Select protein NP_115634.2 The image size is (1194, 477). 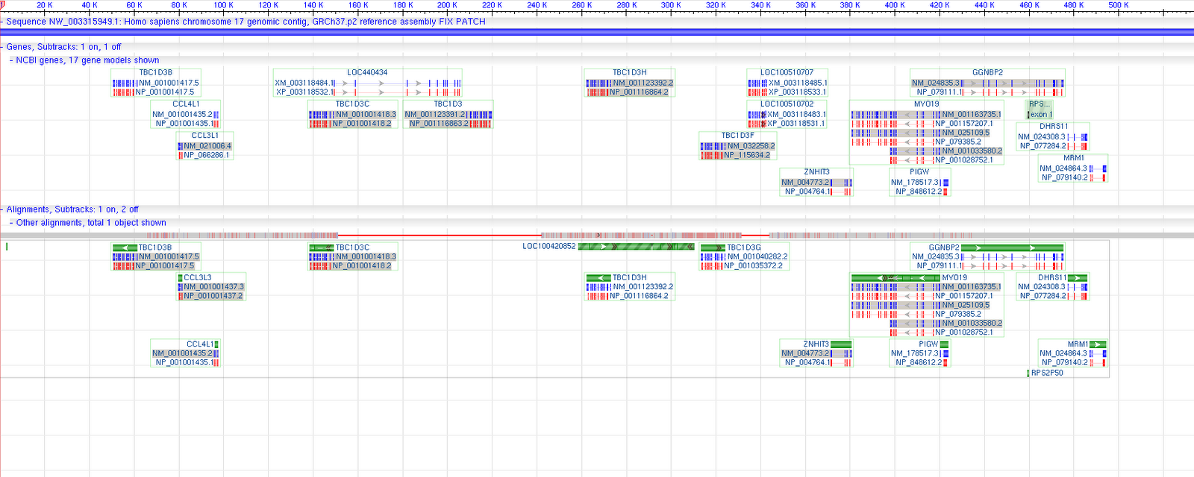pyautogui.click(x=747, y=155)
